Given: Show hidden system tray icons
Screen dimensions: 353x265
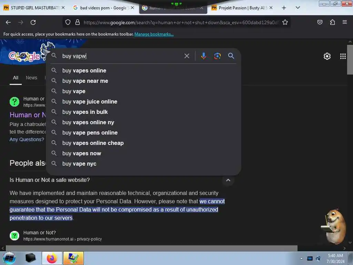Looking at the screenshot, I should tap(301, 259).
